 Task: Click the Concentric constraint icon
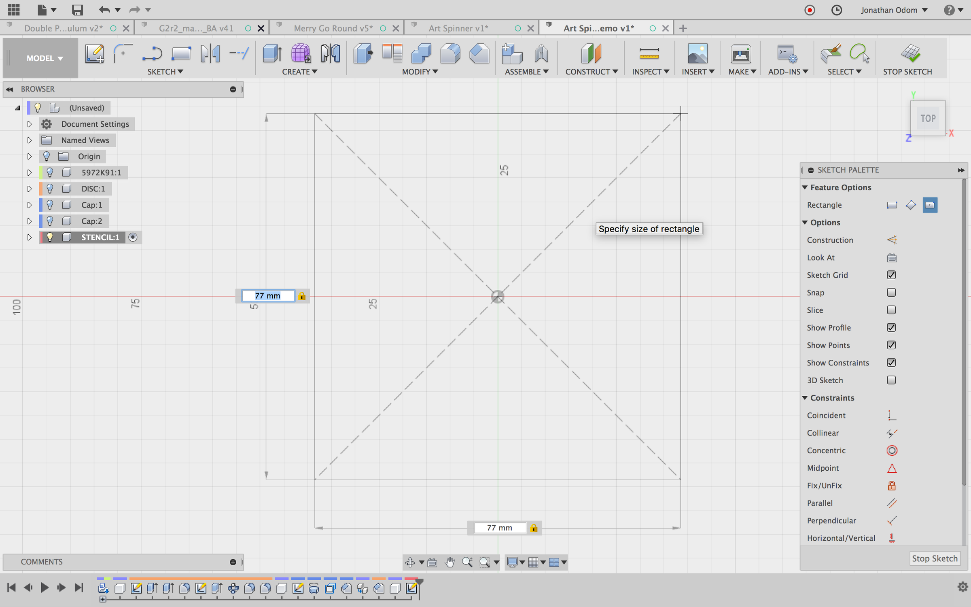click(x=892, y=450)
